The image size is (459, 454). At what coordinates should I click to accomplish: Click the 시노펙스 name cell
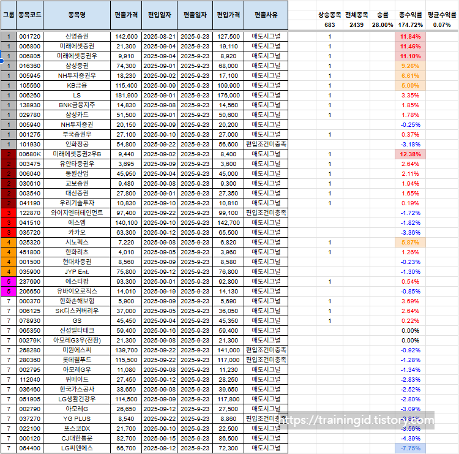76,243
